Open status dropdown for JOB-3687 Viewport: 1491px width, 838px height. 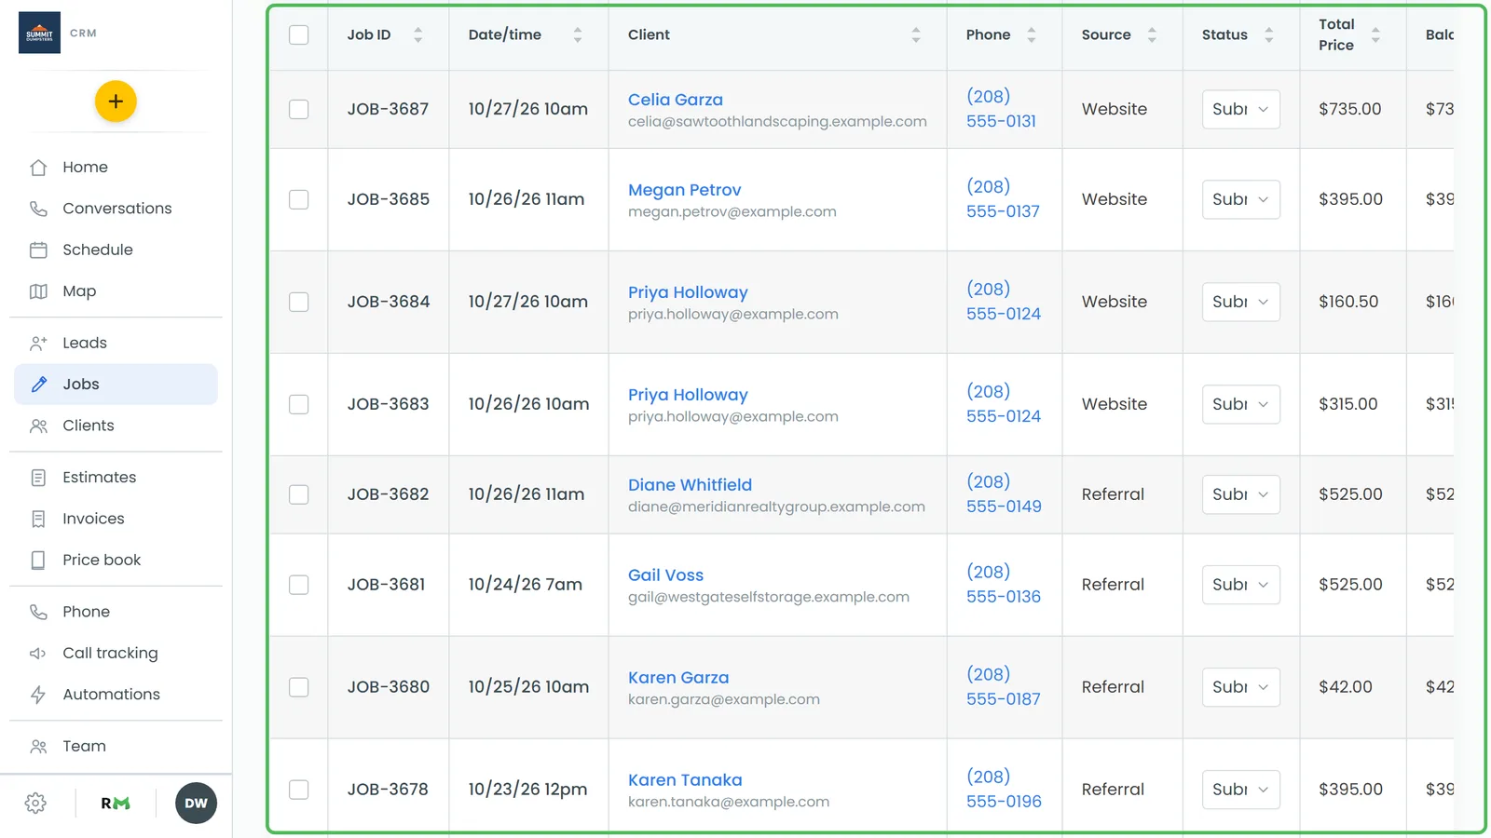tap(1240, 109)
